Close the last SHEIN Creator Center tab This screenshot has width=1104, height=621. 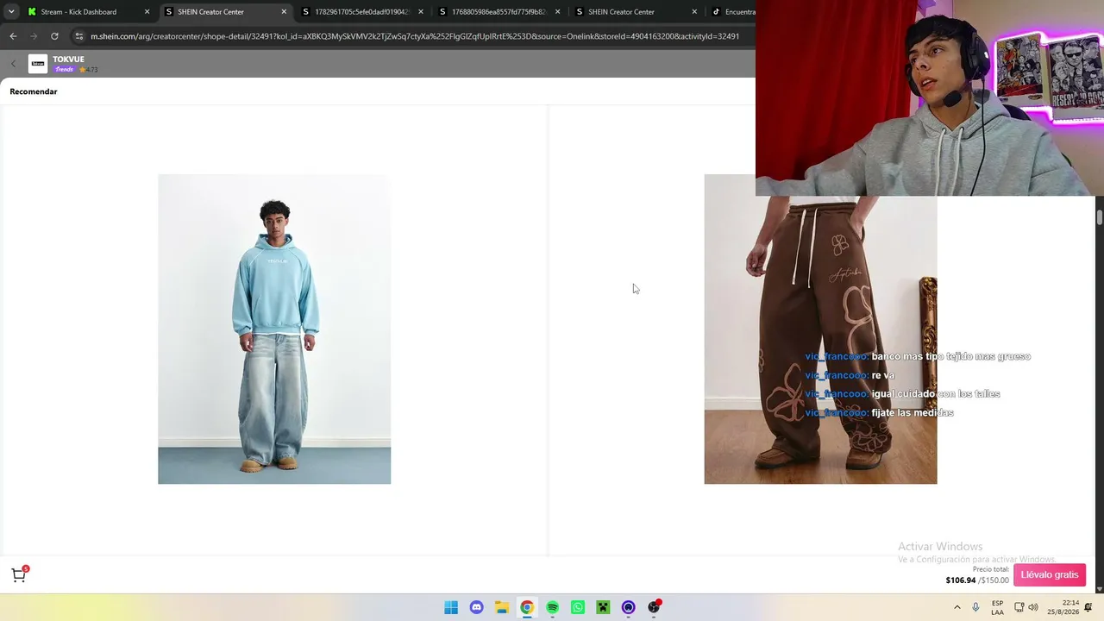point(694,12)
